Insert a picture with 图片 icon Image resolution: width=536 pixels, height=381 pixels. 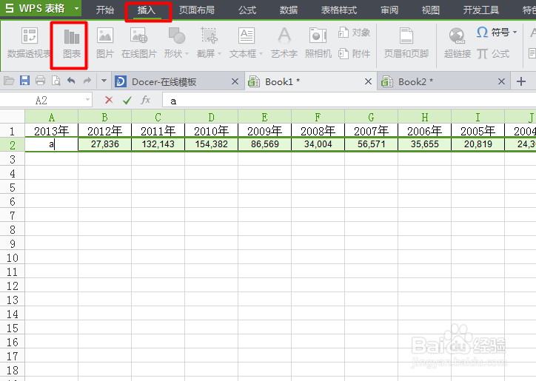pos(105,44)
